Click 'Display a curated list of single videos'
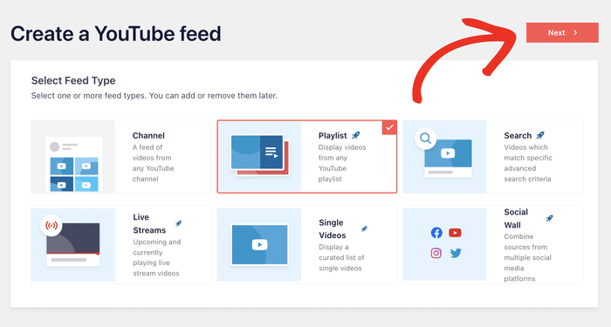This screenshot has width=611, height=327. 341,257
